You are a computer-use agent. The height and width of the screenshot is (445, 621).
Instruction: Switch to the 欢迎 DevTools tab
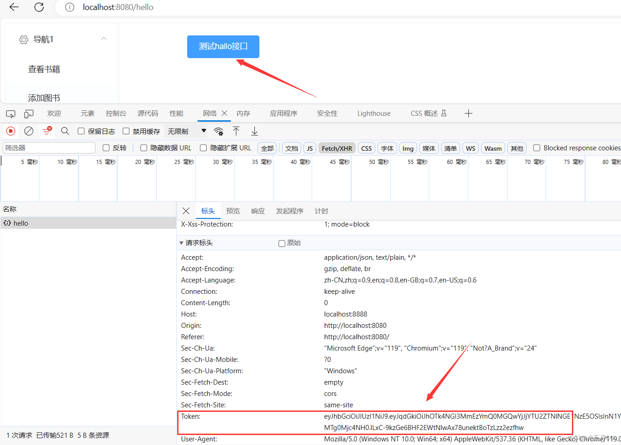click(x=54, y=114)
